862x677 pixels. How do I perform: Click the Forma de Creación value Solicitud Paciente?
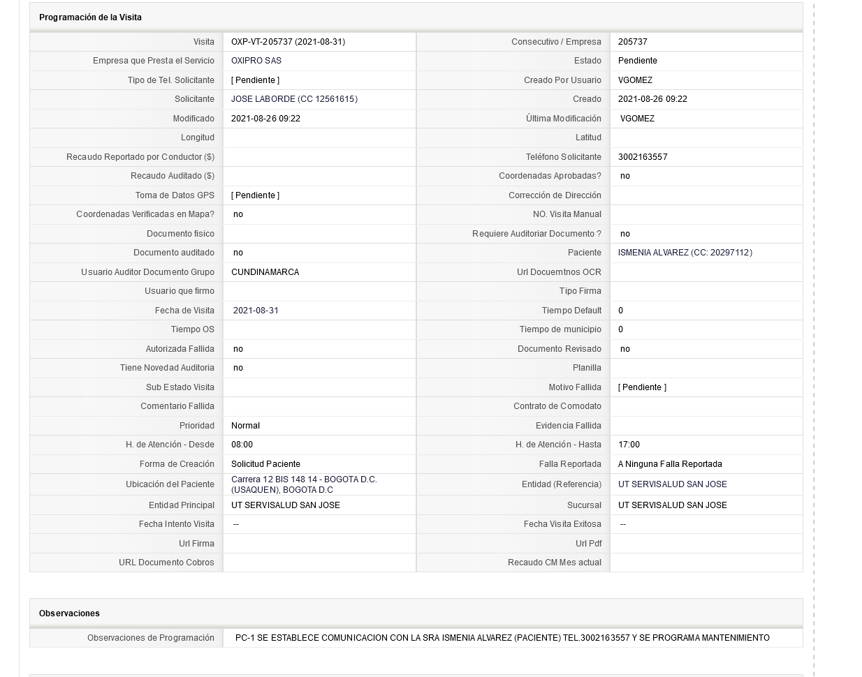(265, 464)
